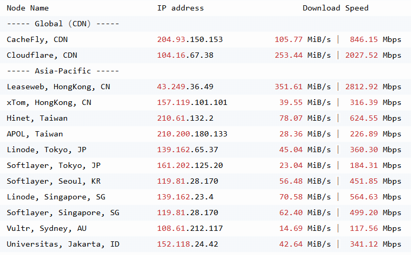Click the 105.77 MiB/s speed value
The height and width of the screenshot is (255, 411).
tap(303, 40)
